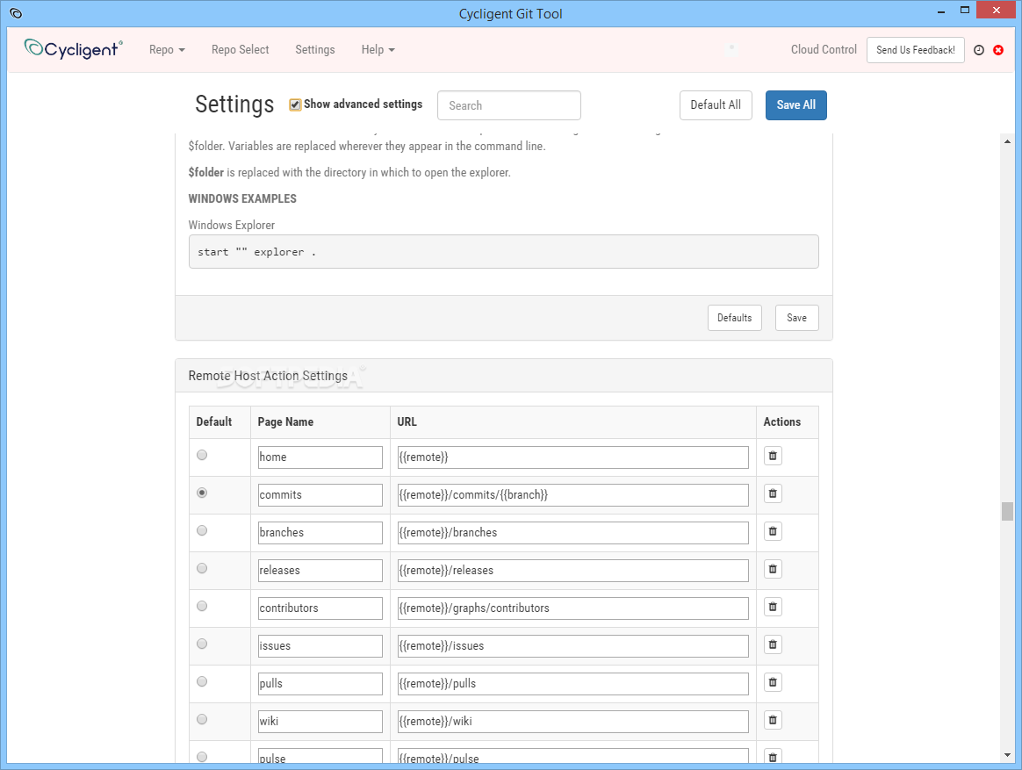
Task: Click the clock icon near feedback button
Action: pyautogui.click(x=979, y=50)
